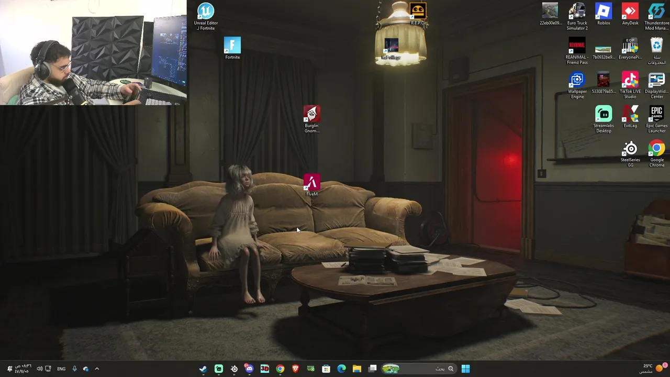Open File Explorer from the taskbar
The width and height of the screenshot is (670, 377).
click(357, 369)
